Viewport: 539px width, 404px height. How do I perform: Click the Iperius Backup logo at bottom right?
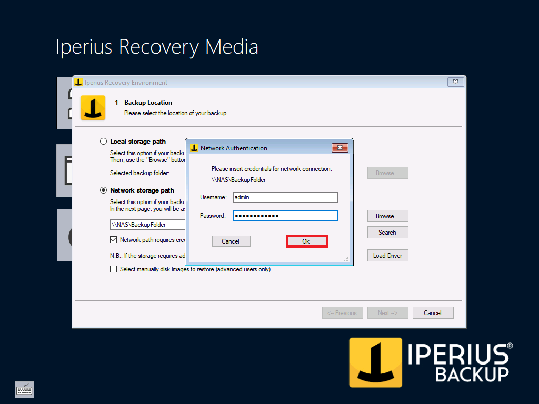[x=431, y=363]
